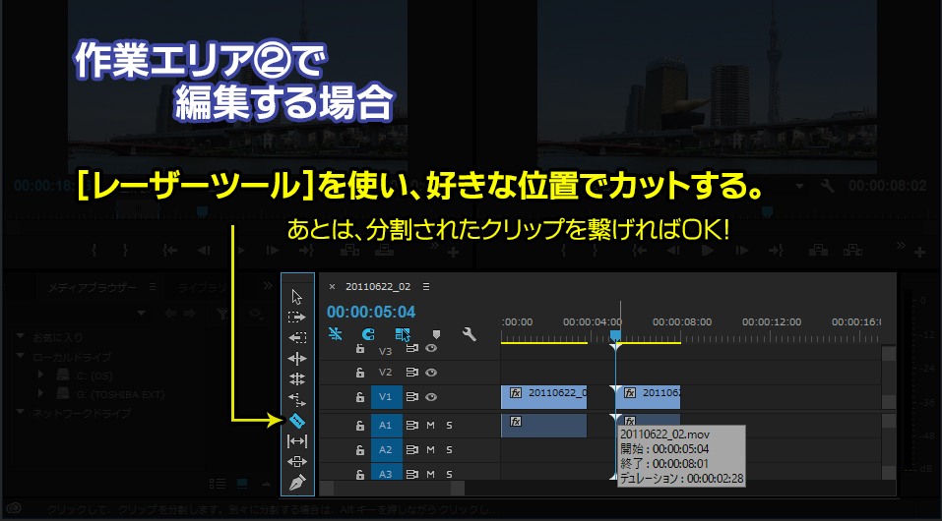Select the Pen tool

(x=297, y=482)
